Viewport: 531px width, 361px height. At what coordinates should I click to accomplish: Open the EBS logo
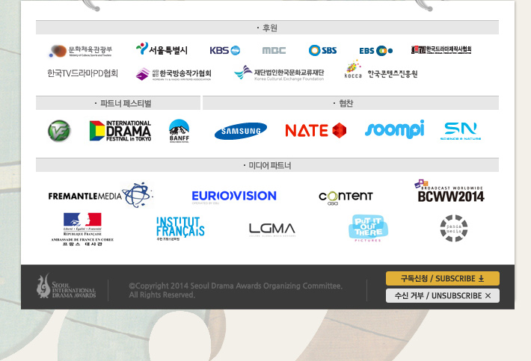click(x=376, y=51)
